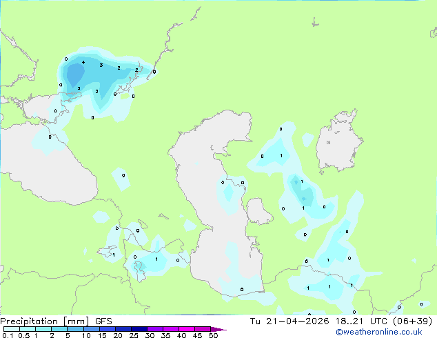
Task: Select the 2–5 mm legend color swatch
Action: [59, 329]
